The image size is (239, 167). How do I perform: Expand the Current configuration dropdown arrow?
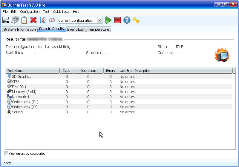100,20
